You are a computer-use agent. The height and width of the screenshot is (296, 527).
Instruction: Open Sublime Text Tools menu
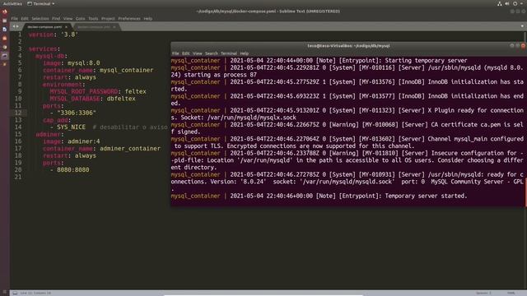(93, 18)
